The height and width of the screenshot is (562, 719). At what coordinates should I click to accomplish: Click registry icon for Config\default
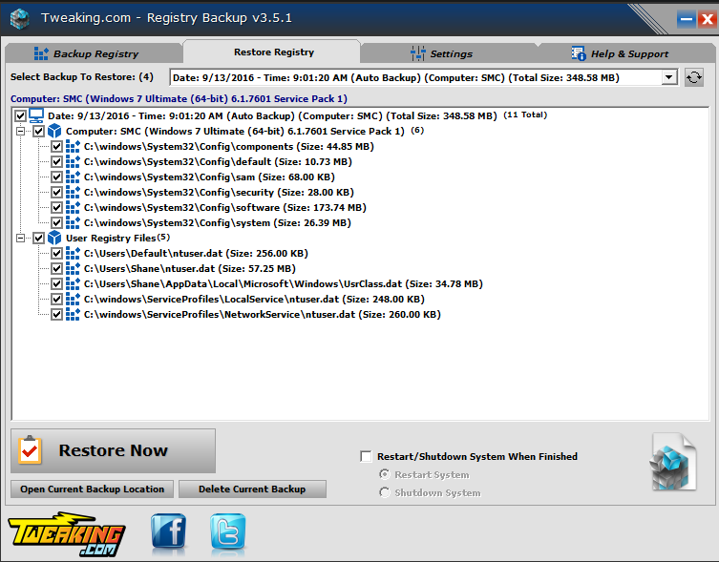click(73, 162)
